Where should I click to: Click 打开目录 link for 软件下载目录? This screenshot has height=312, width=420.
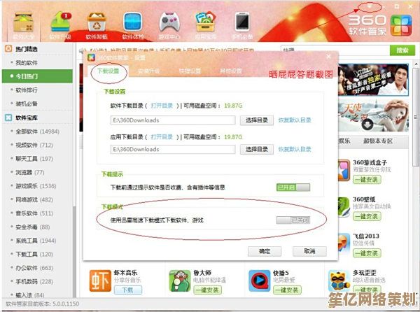[x=162, y=106]
